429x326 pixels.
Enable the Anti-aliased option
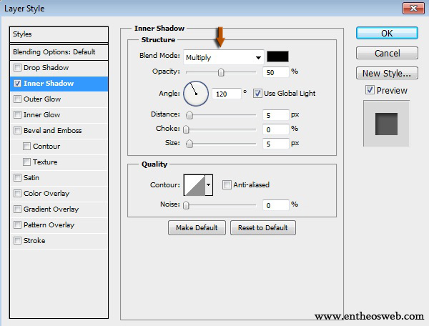pyautogui.click(x=227, y=185)
